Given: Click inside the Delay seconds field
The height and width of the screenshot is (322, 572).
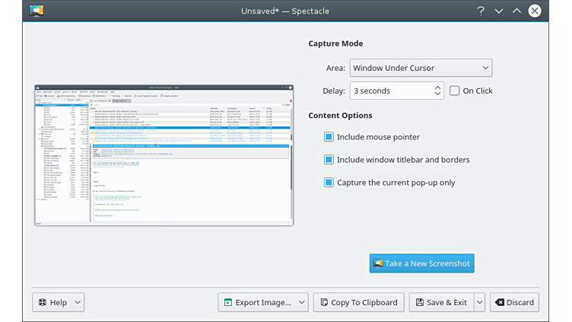Looking at the screenshot, I should click(389, 91).
